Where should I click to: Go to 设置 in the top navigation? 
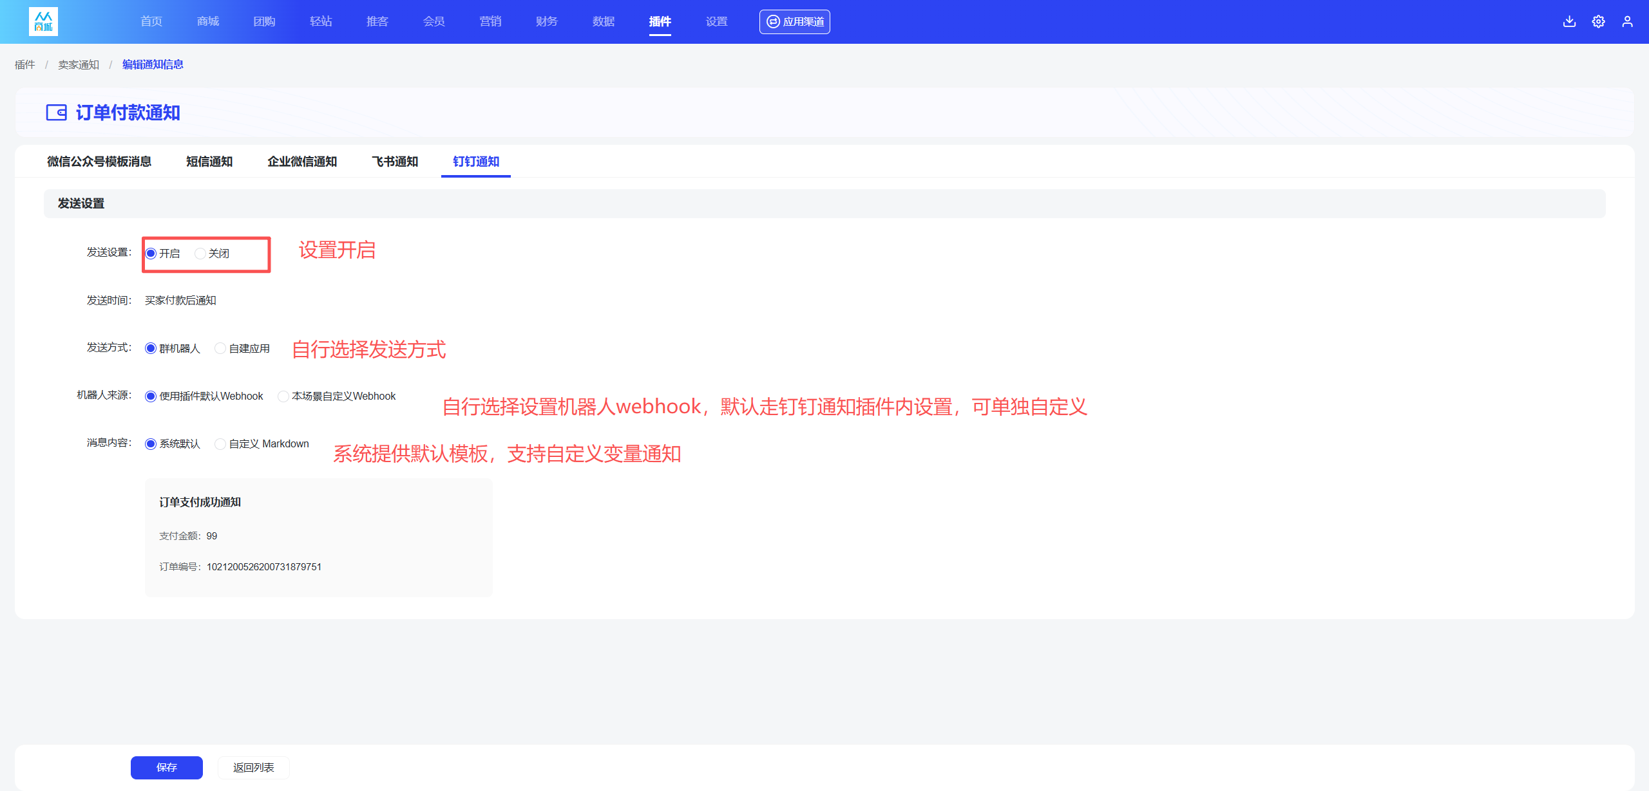click(x=716, y=21)
